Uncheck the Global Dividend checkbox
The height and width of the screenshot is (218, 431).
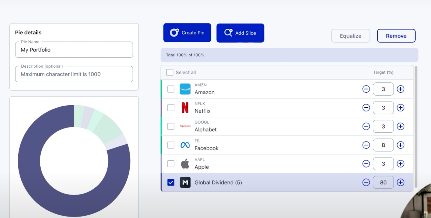[x=171, y=182]
